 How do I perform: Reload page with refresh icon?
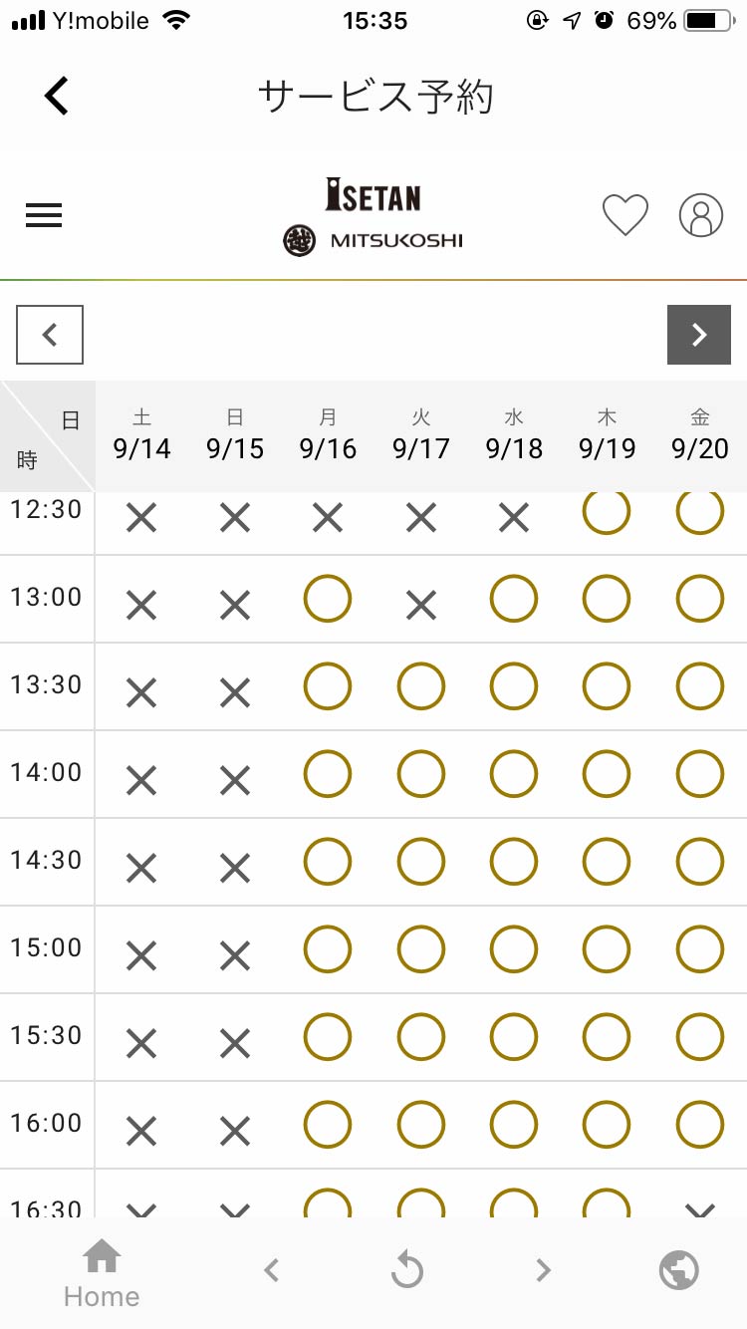tap(407, 1270)
